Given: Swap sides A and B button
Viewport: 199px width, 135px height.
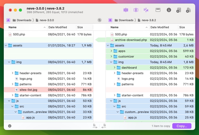Looking at the screenshot, I should [99, 20].
